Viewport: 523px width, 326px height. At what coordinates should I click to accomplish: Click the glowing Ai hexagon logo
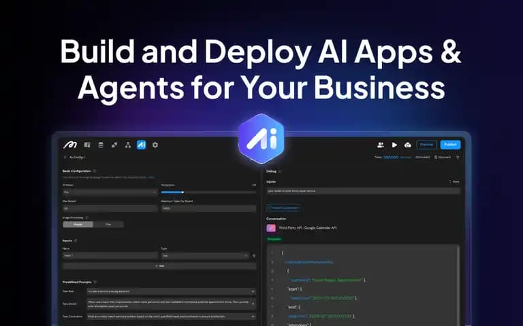point(261,139)
